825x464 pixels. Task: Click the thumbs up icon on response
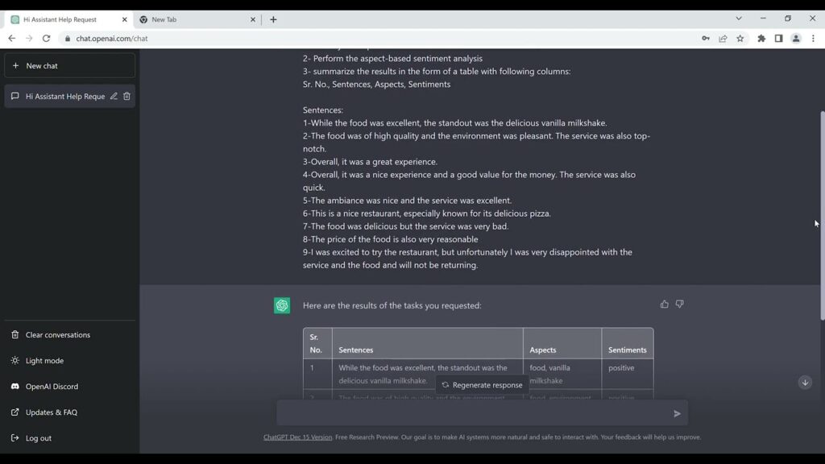coord(664,304)
